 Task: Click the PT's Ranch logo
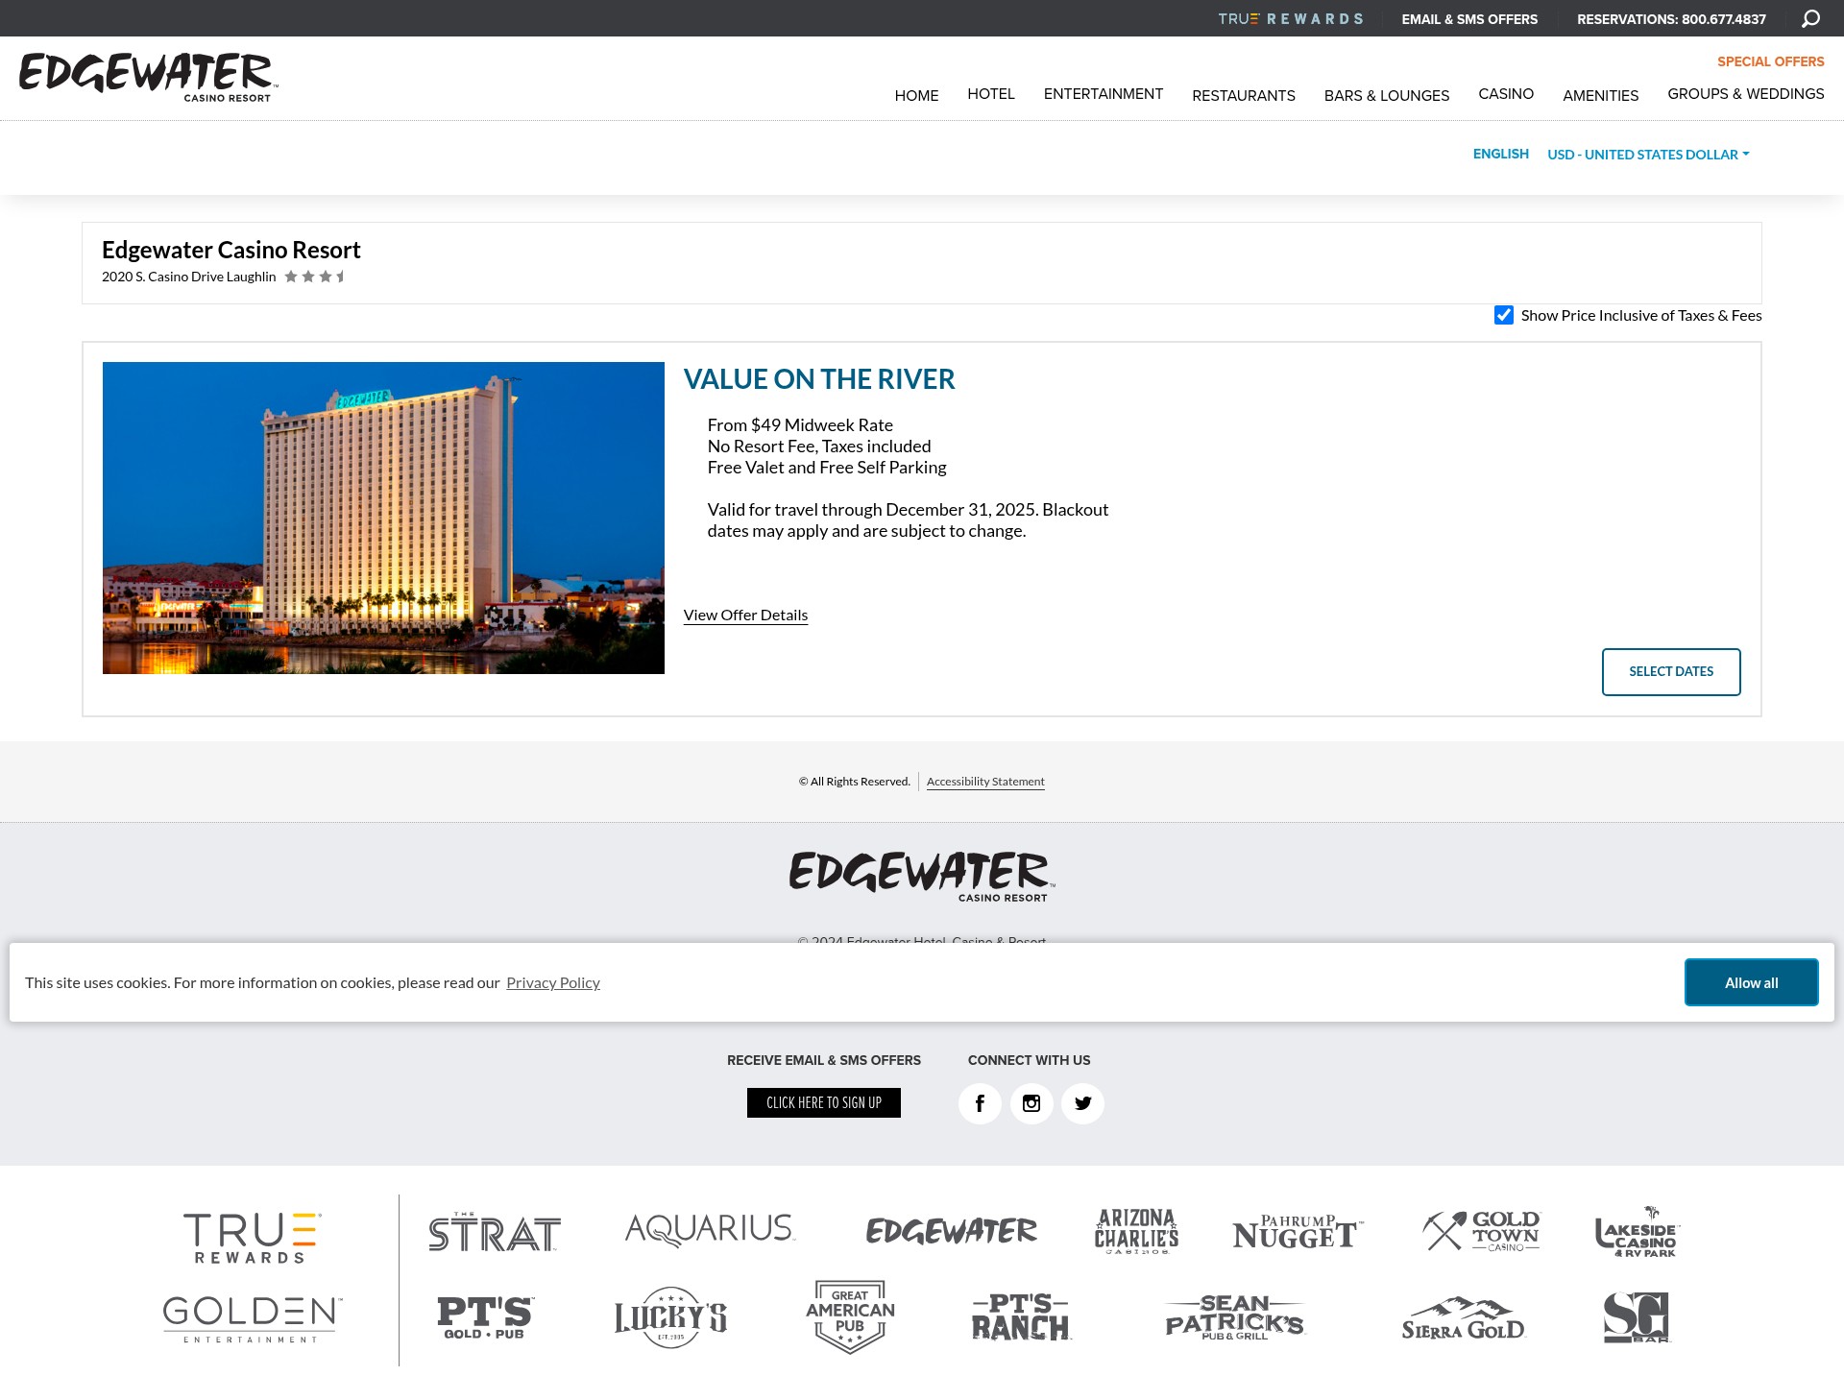point(1021,1317)
